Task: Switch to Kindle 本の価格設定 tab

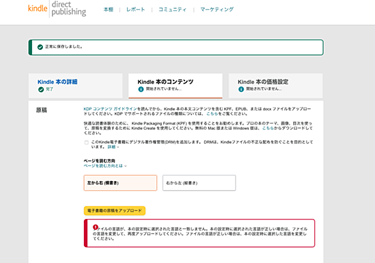Action: 276,86
